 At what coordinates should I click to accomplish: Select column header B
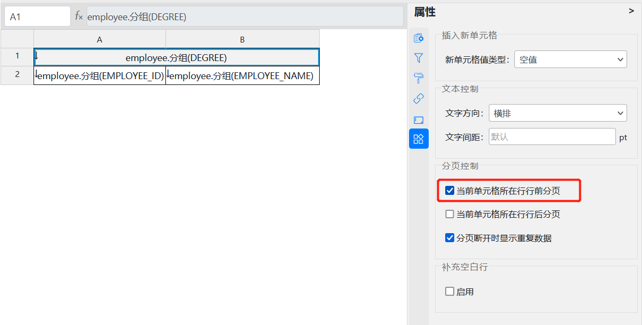(243, 39)
